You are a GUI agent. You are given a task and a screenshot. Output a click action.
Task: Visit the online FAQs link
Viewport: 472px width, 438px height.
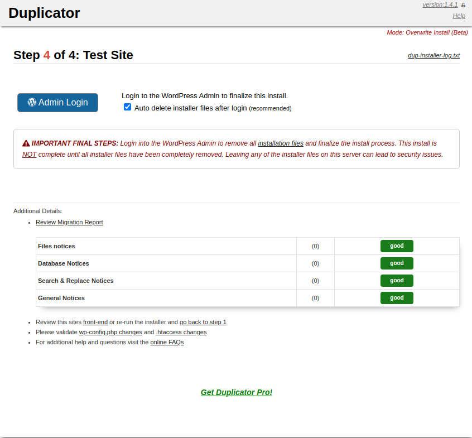167,342
